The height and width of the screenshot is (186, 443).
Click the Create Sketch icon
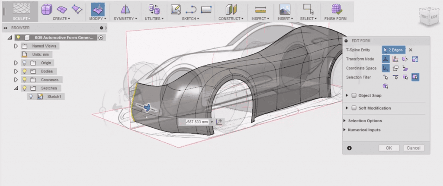click(x=175, y=9)
